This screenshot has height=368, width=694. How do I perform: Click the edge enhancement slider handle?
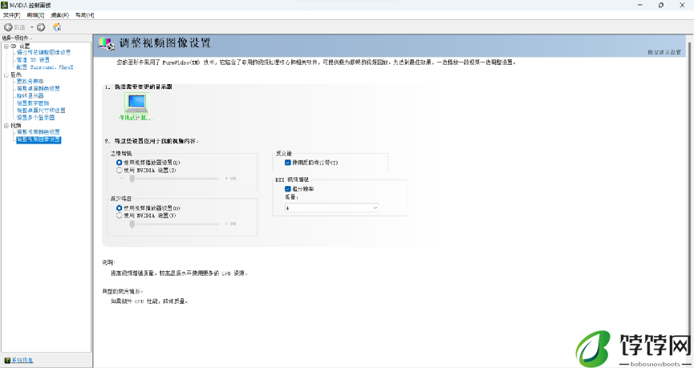coord(132,179)
